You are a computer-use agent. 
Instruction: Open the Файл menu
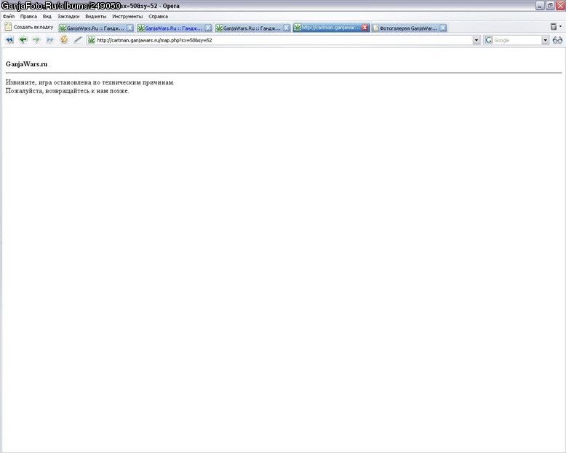pos(9,16)
